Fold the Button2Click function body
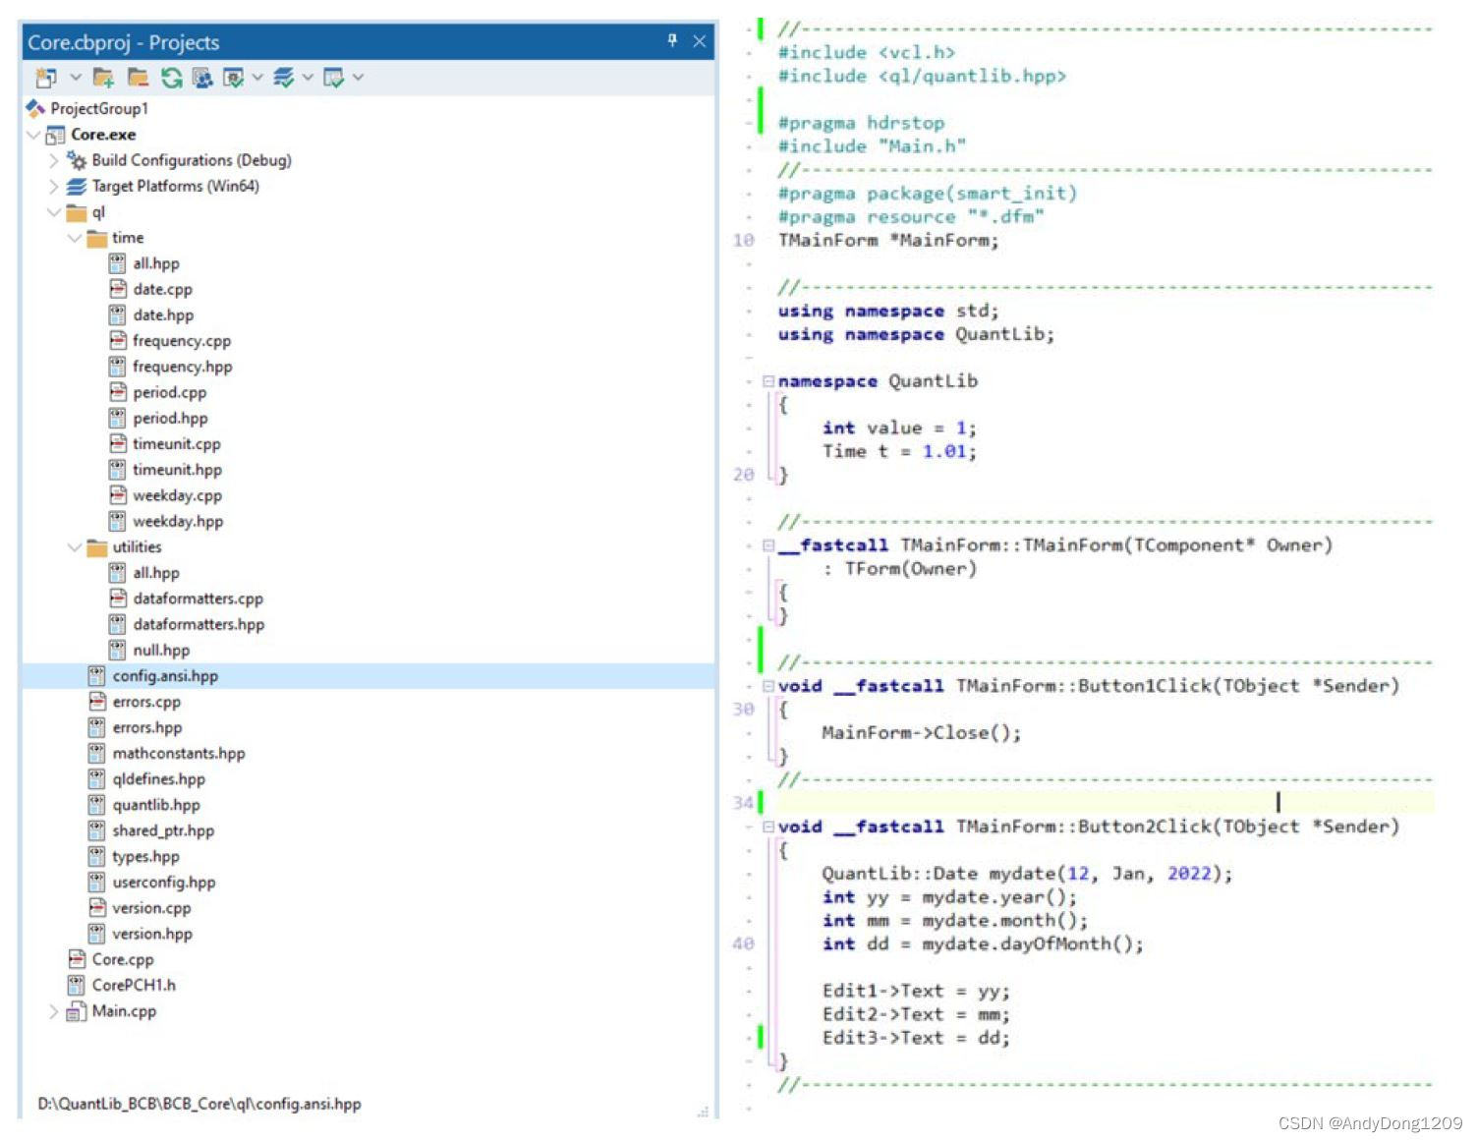This screenshot has height=1142, width=1477. (767, 827)
